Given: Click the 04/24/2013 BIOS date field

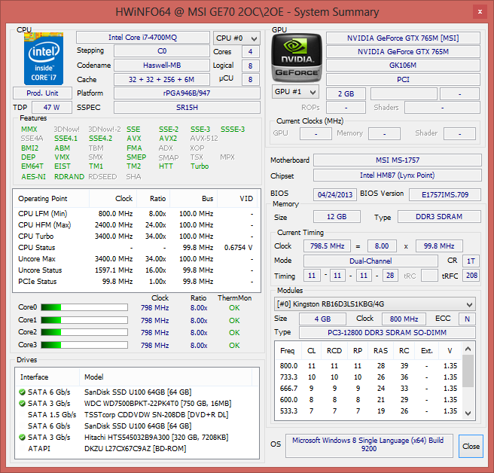Looking at the screenshot, I should [335, 195].
